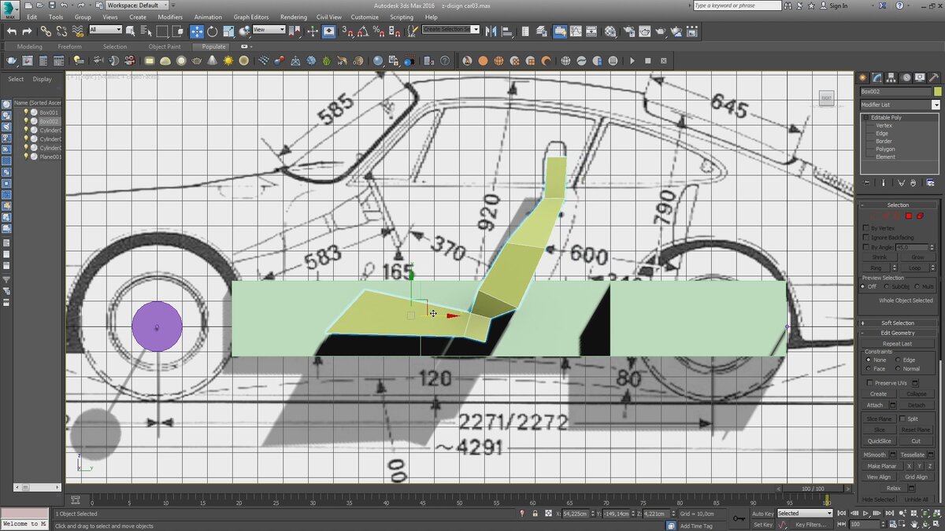Collapse the Soft Selection rollout
945x531 pixels.
(897, 323)
